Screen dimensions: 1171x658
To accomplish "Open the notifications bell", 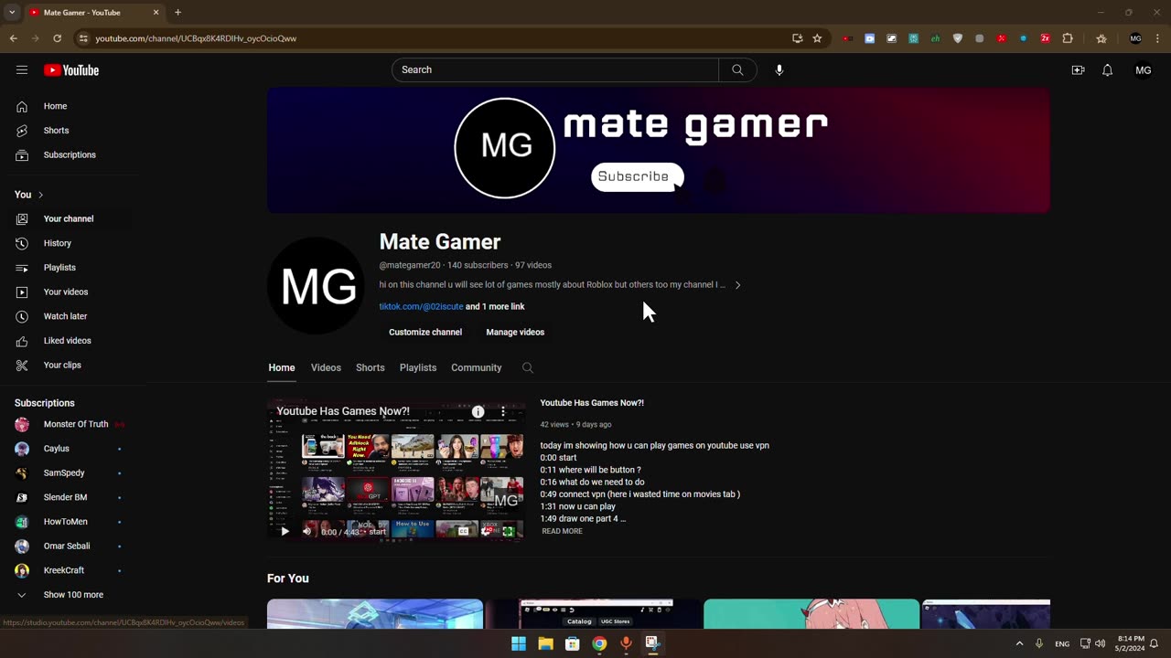I will pos(1108,70).
